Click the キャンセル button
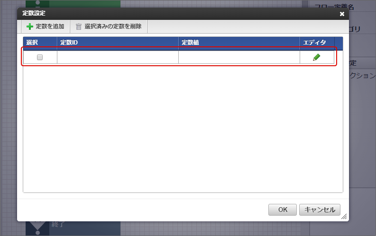The width and height of the screenshot is (376, 236). click(x=320, y=210)
